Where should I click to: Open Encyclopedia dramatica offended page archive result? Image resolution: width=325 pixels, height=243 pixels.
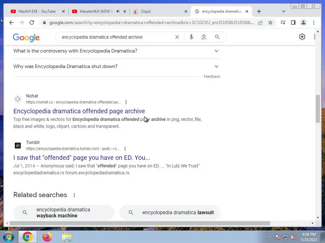click(79, 111)
